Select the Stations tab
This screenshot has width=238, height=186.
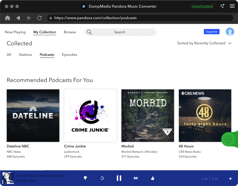coord(25,55)
